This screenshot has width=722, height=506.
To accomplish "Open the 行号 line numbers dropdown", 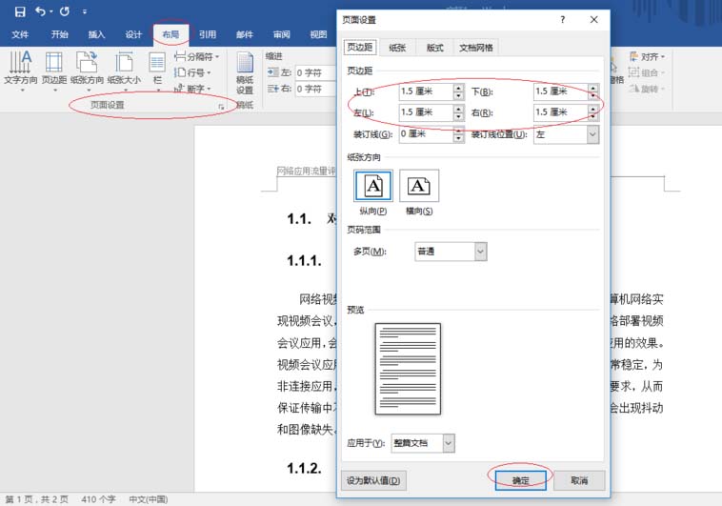I will pos(192,72).
